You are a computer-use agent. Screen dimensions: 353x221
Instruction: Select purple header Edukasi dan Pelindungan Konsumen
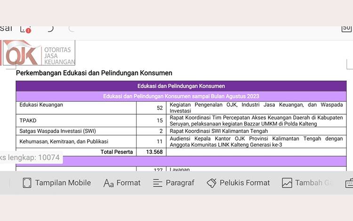click(x=181, y=86)
